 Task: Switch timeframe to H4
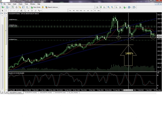88,11
